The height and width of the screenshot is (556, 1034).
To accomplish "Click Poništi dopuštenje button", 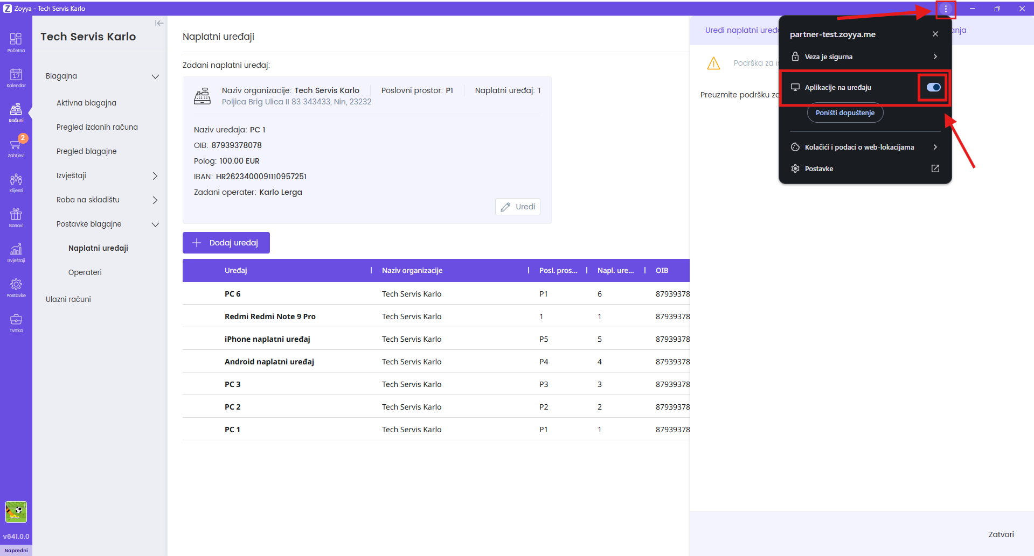I will pyautogui.click(x=844, y=113).
